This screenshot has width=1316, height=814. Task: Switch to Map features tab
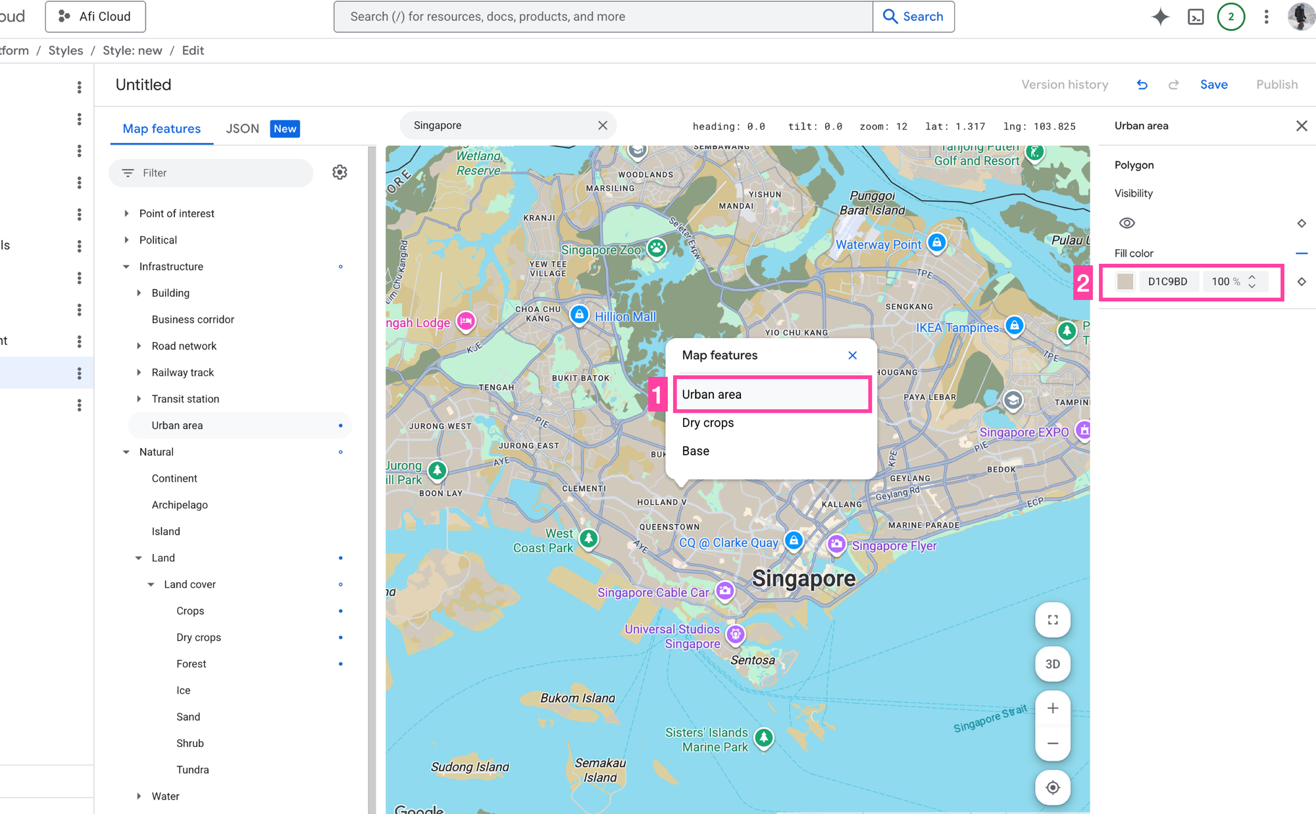[x=161, y=128]
